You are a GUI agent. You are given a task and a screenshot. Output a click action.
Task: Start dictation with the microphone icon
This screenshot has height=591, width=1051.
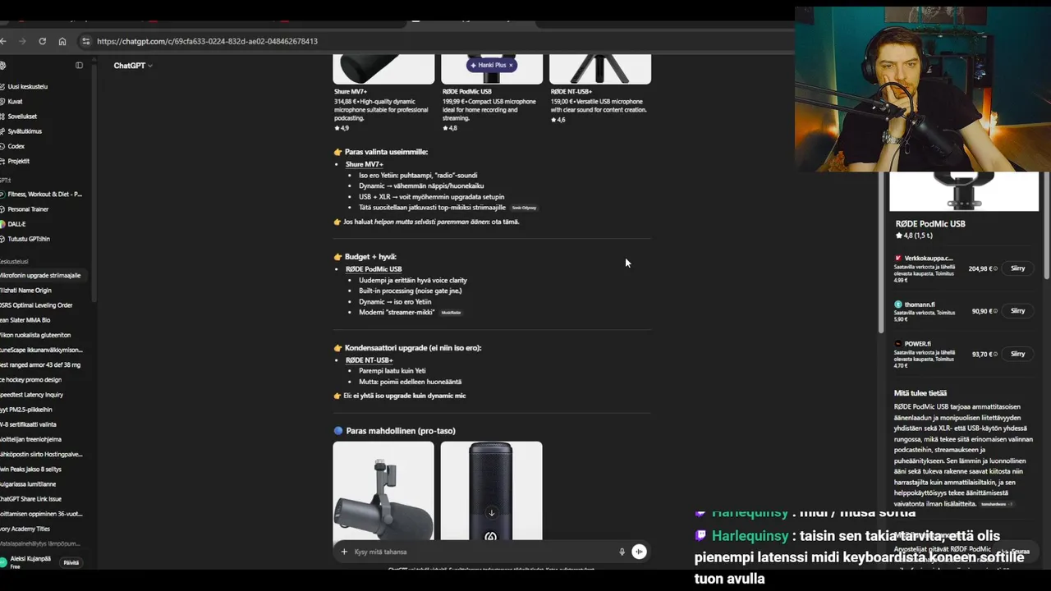[x=622, y=552]
